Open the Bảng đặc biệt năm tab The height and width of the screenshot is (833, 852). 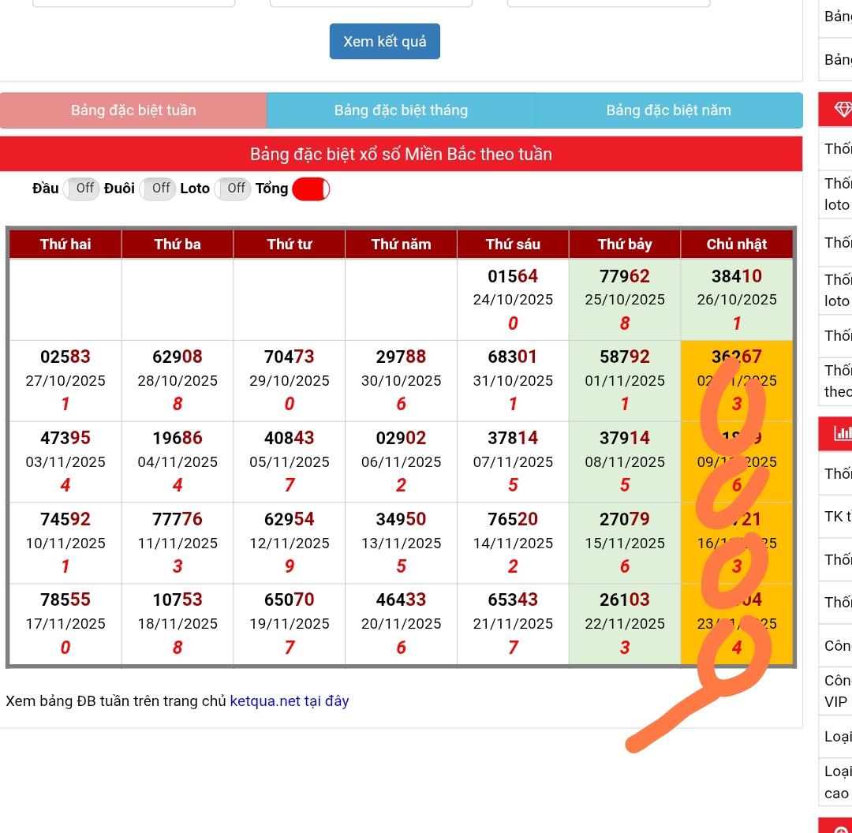point(668,110)
